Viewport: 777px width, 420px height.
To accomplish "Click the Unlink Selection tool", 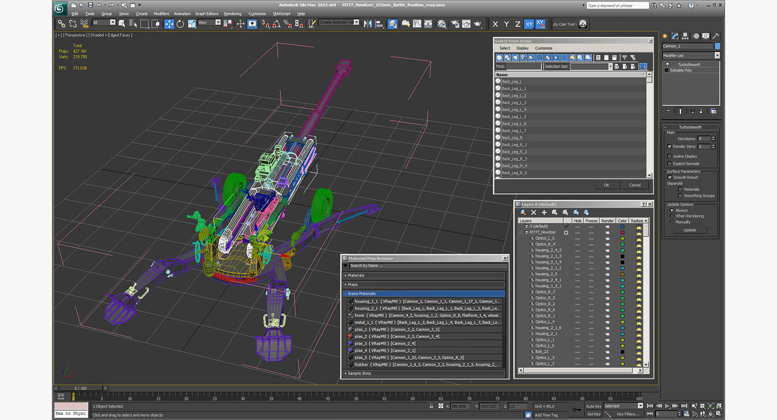I will (72, 24).
